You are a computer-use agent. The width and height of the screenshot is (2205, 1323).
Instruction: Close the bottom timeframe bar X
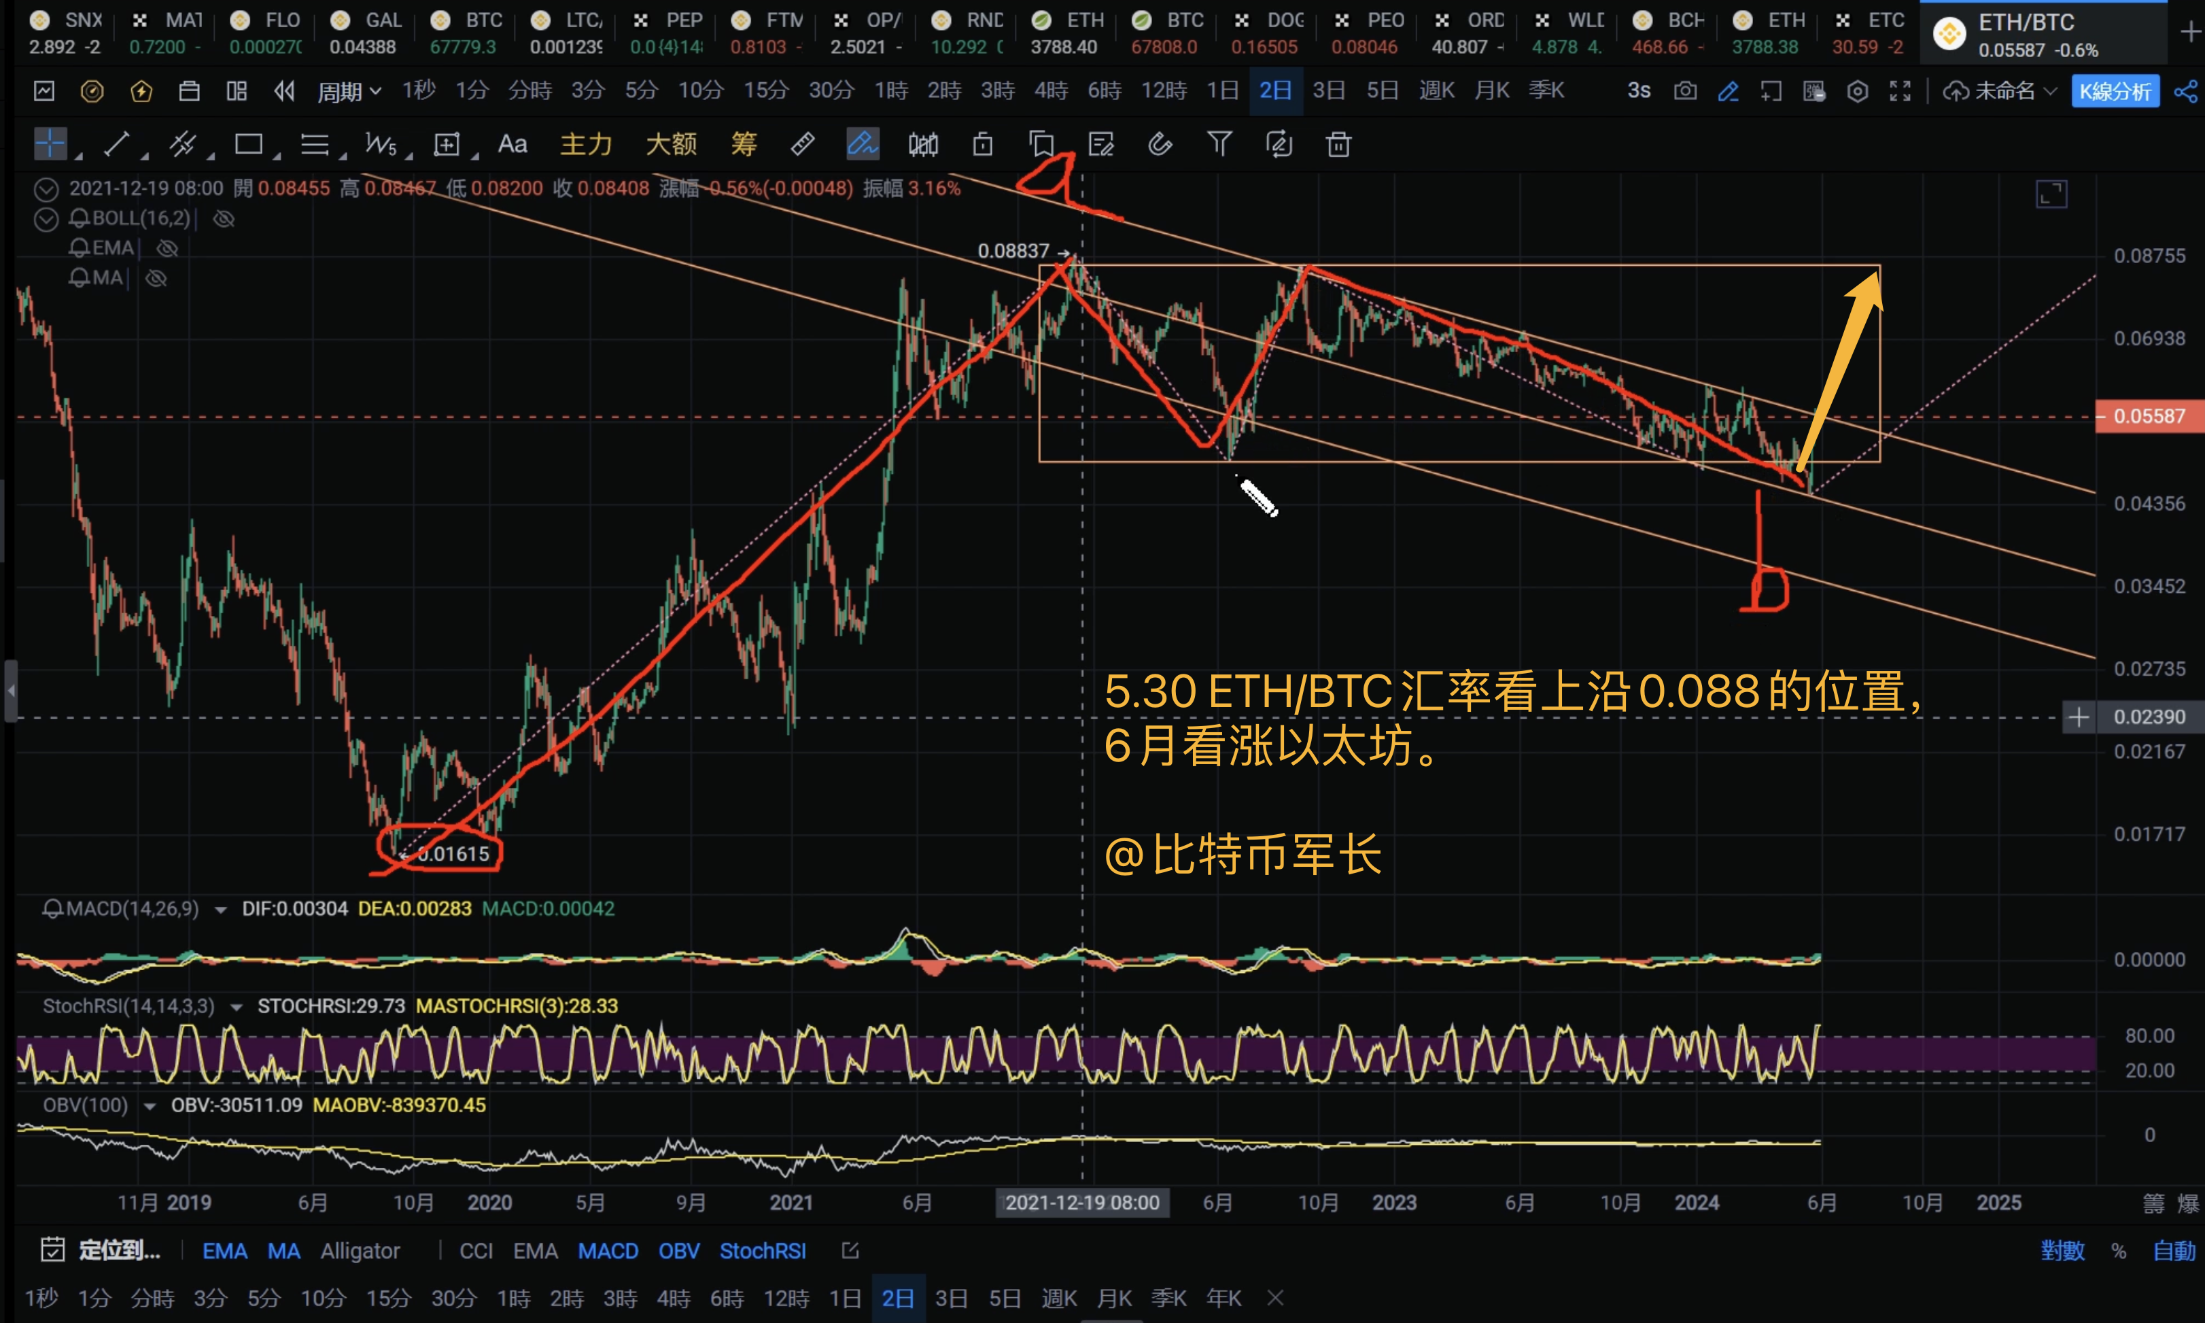point(1275,1298)
